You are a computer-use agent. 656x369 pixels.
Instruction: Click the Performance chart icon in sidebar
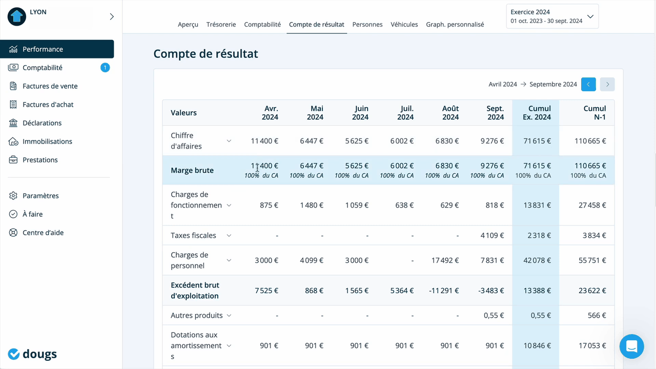point(13,49)
